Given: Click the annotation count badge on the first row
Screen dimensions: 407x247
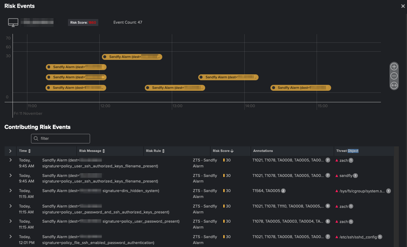Looking at the screenshot, I should (328, 160).
